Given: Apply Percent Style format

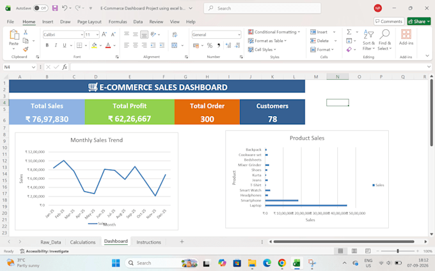Looking at the screenshot, I should tap(210, 45).
